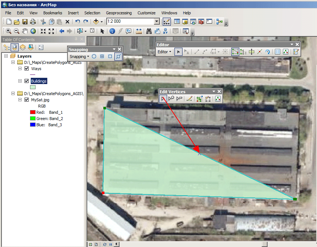Image resolution: width=317 pixels, height=247 pixels.
Task: Toggle Point Snapping in Snapping toolbar
Action: (x=94, y=57)
